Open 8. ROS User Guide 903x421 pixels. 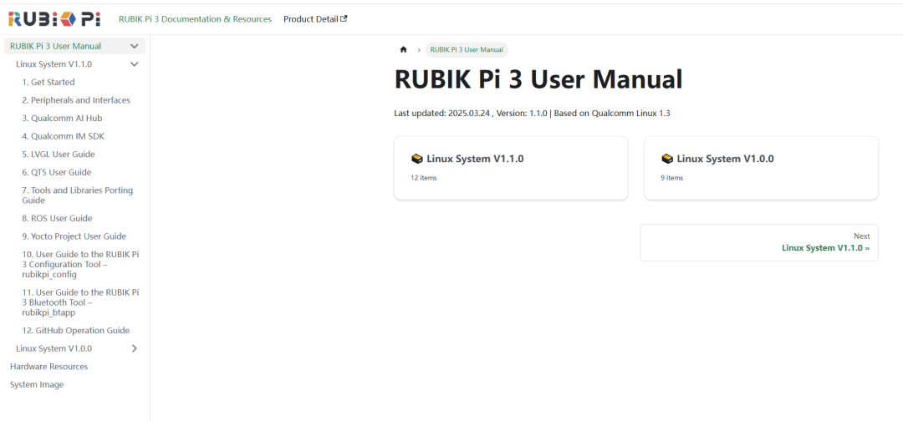57,219
